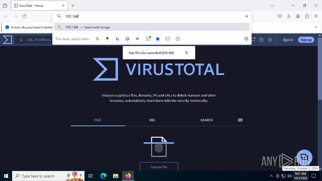Image resolution: width=322 pixels, height=181 pixels.
Task: List all tabs dropdown arrow
Action: pos(272,6)
